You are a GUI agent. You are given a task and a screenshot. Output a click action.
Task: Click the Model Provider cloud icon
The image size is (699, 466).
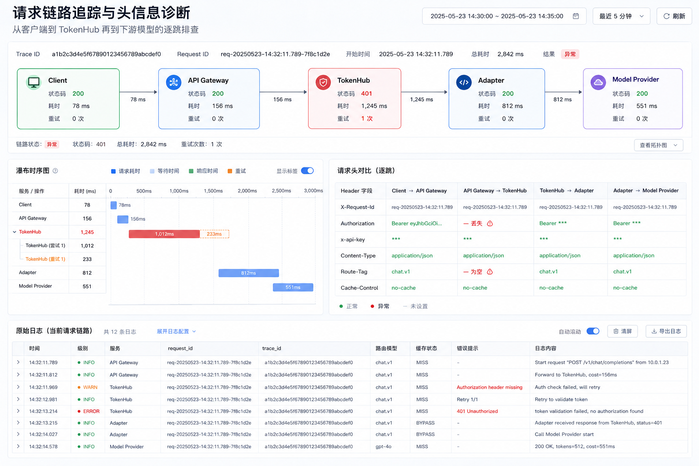tap(598, 82)
